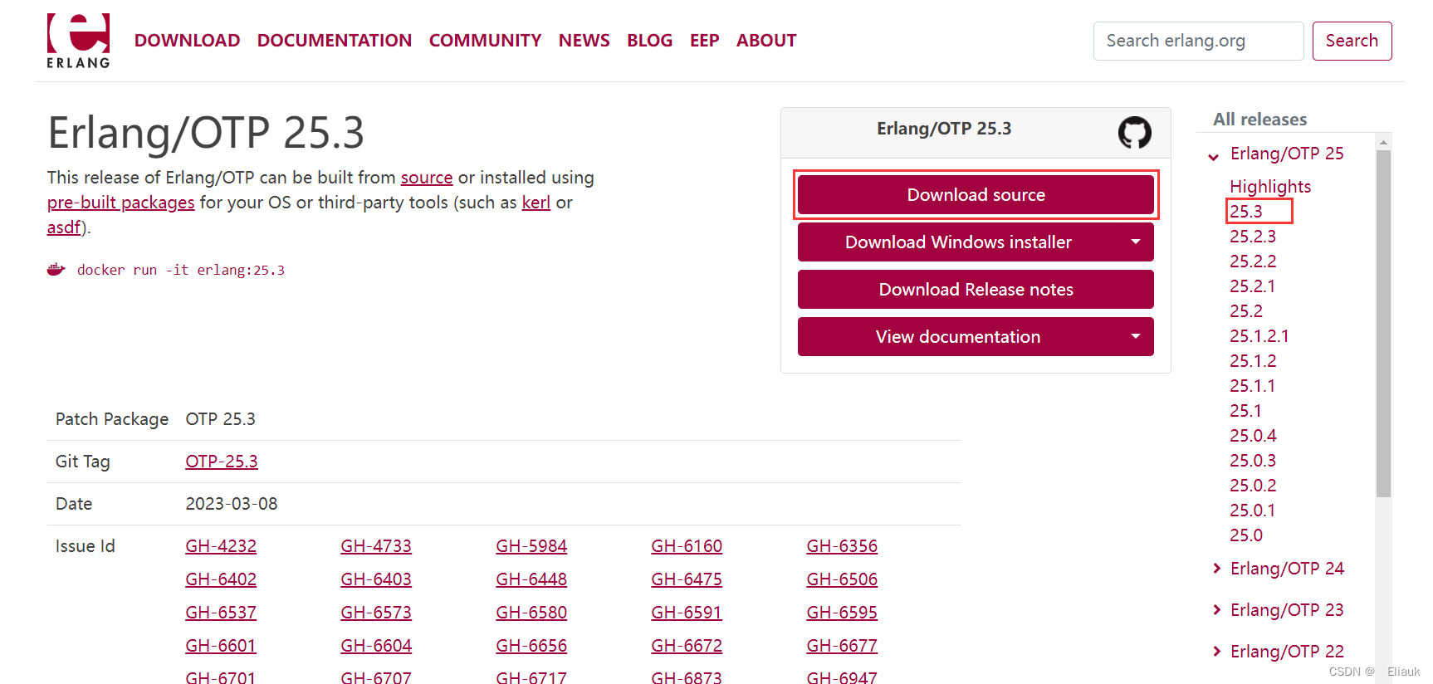Select release 25.1.2.1 in the sidebar
The height and width of the screenshot is (684, 1433).
point(1259,336)
